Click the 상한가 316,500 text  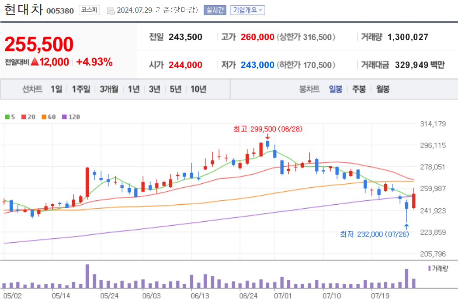tap(306, 37)
